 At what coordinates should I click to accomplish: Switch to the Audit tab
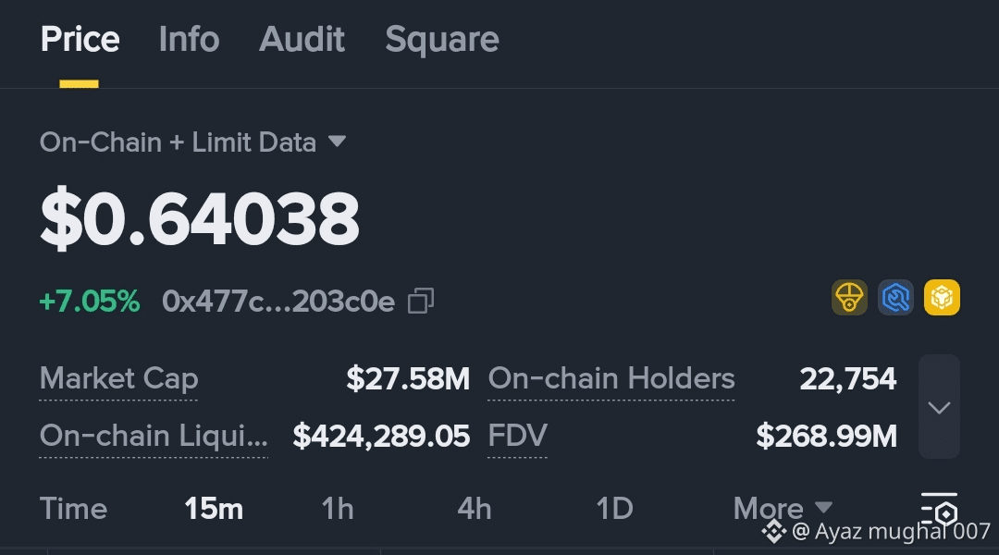click(x=302, y=40)
